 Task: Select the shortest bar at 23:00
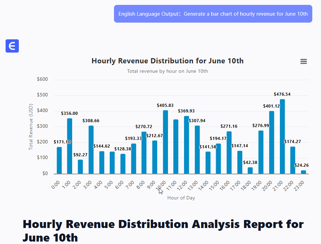point(304,172)
